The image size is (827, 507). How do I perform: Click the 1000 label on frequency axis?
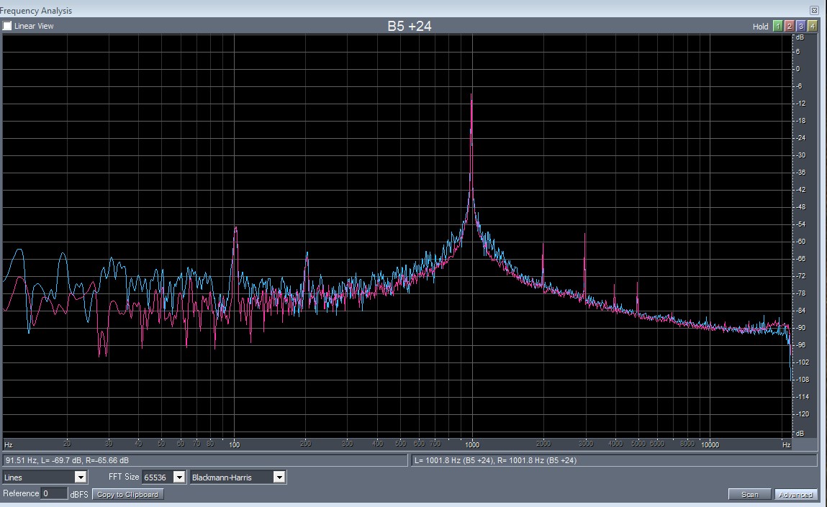[472, 445]
